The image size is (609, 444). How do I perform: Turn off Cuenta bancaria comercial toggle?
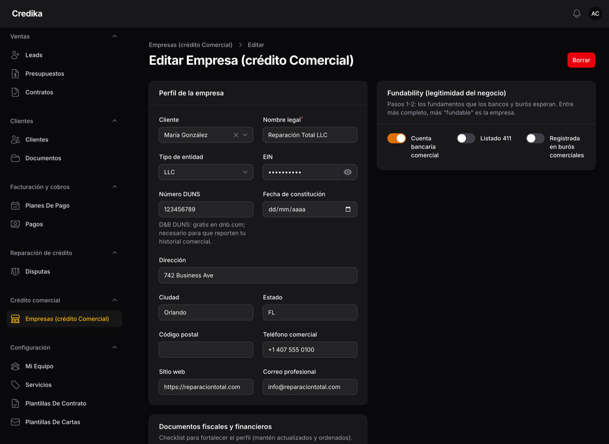click(397, 138)
